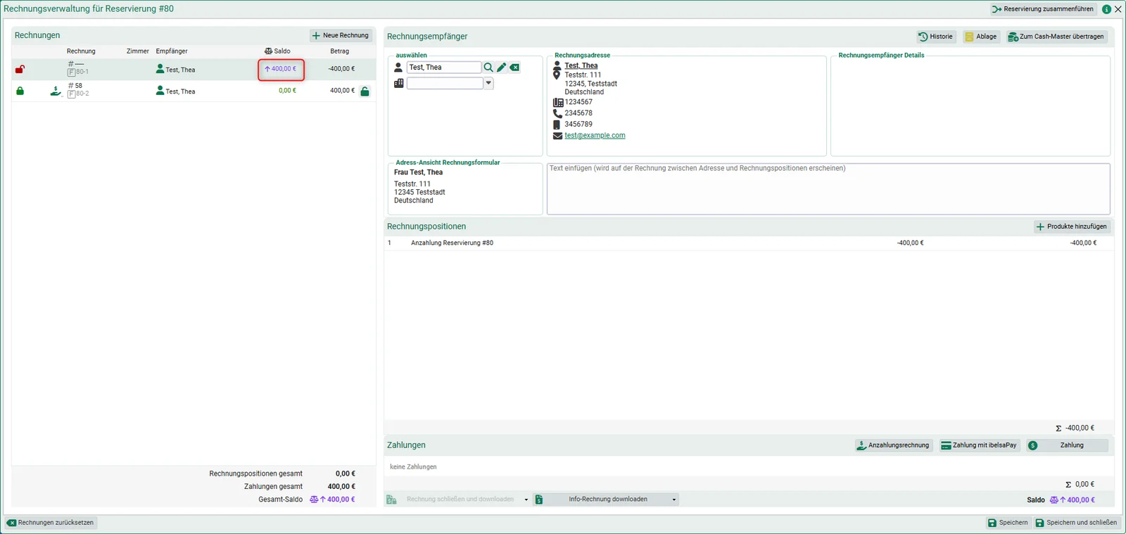
Task: Click into the invoice text insertion area
Action: (828, 189)
